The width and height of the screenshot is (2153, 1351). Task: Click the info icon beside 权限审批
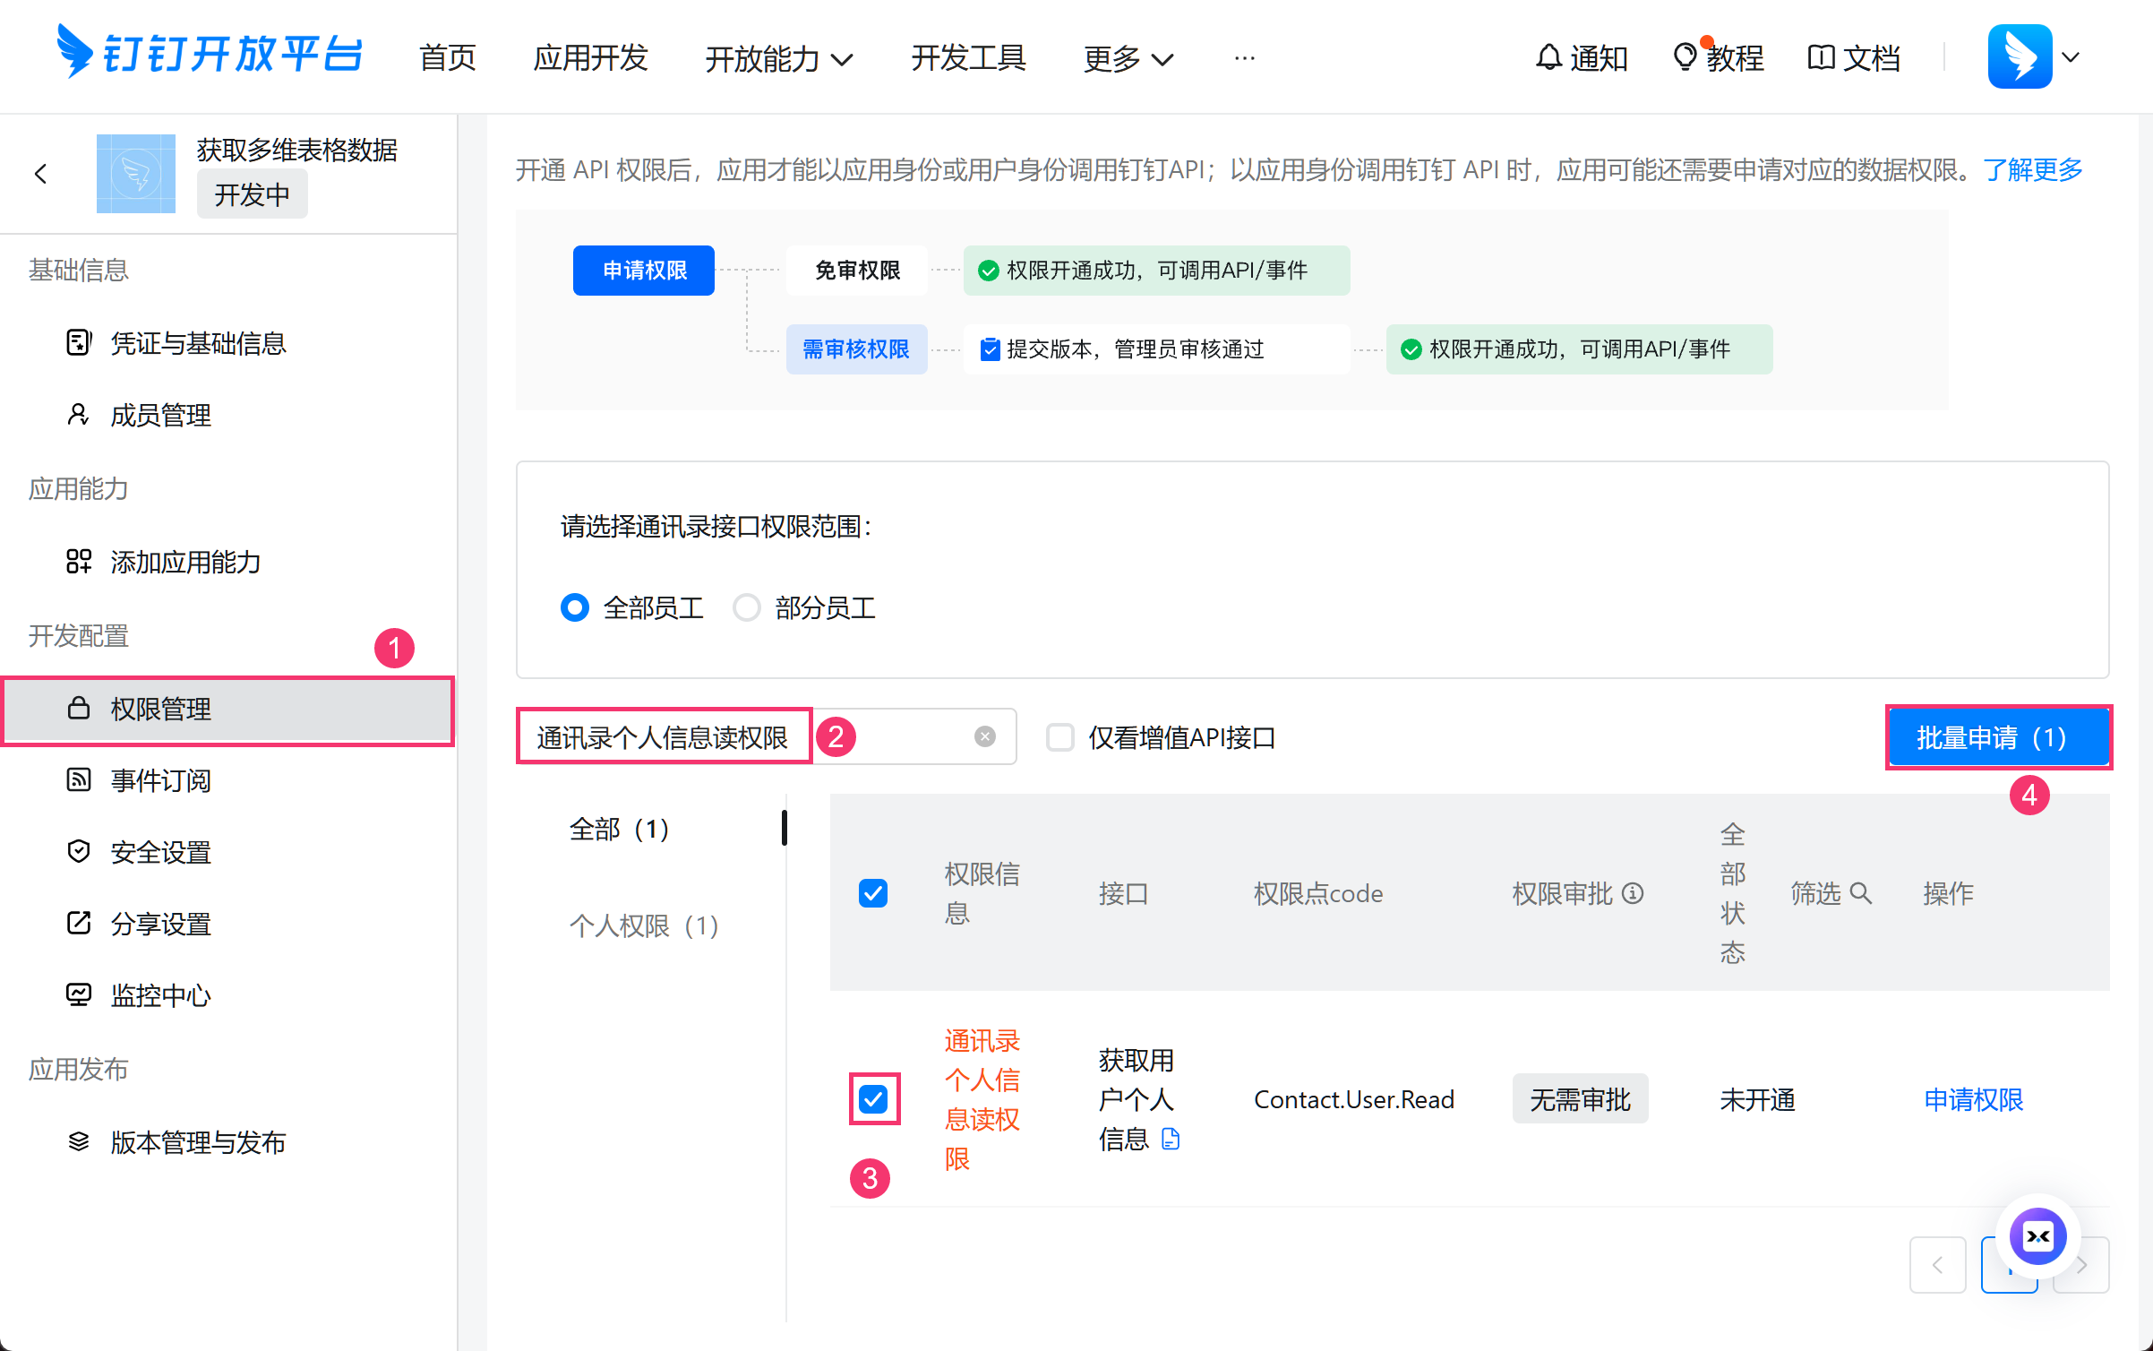tap(1634, 893)
